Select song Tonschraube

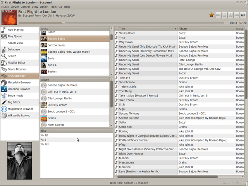click(x=179, y=82)
